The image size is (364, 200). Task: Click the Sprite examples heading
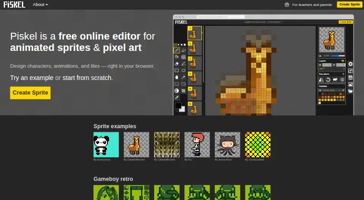click(x=115, y=126)
